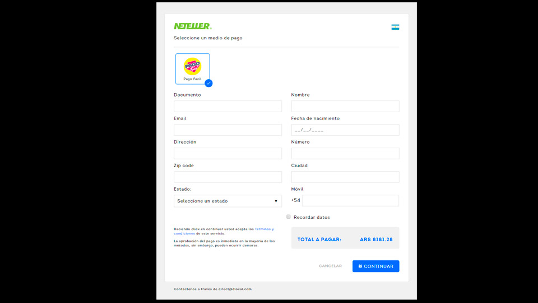The height and width of the screenshot is (303, 538).
Task: Focus the Nombre input field
Action: coord(345,106)
